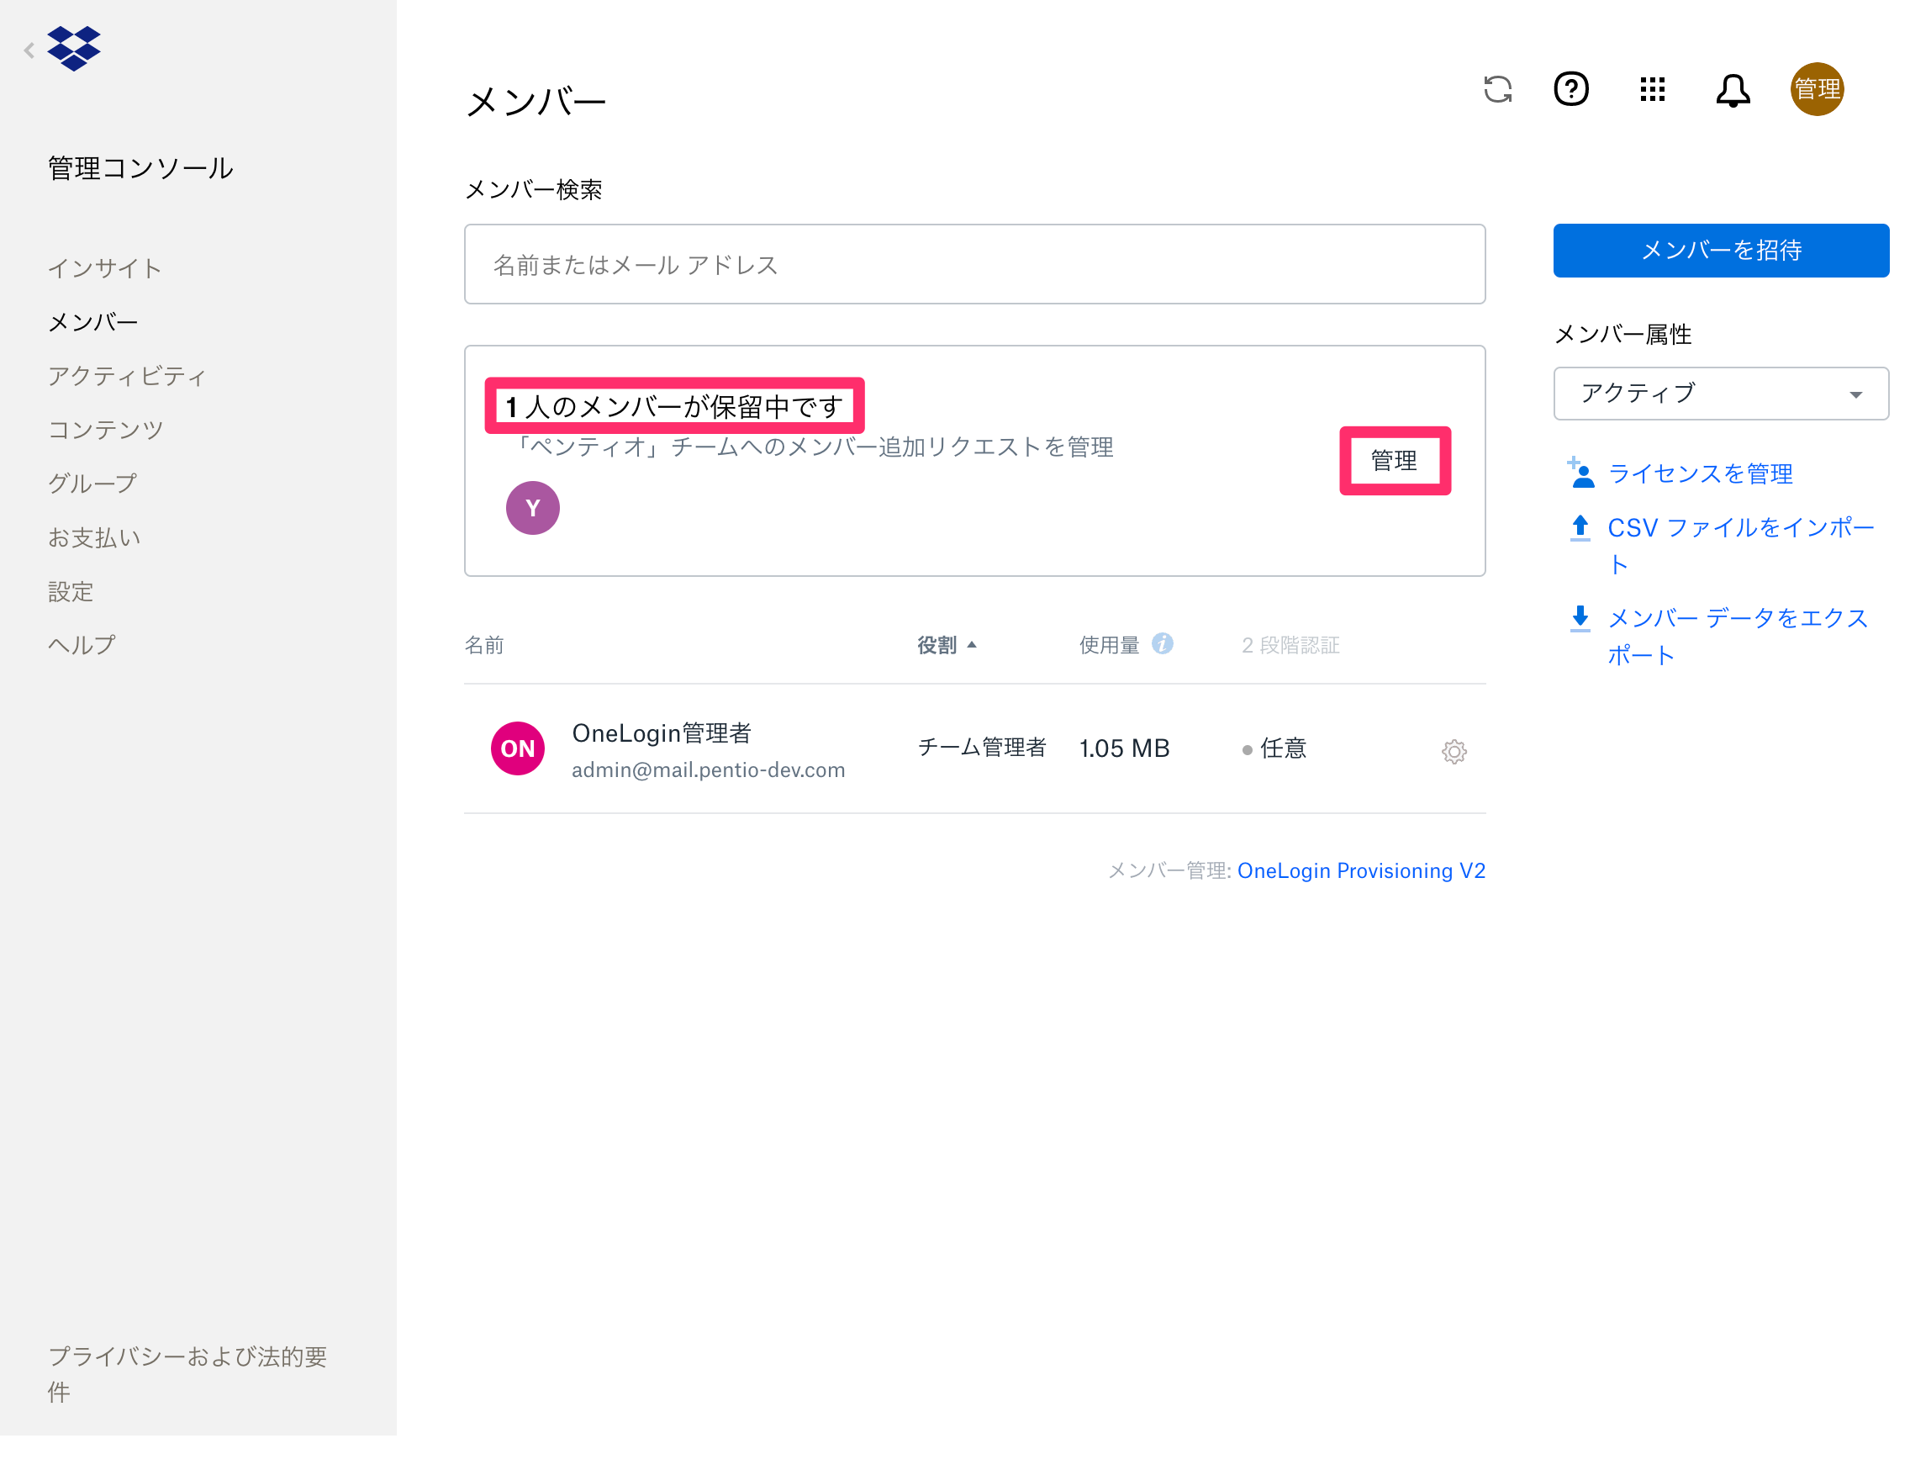The width and height of the screenshot is (1910, 1470).
Task: Open インサイト in the sidebar
Action: click(x=105, y=267)
